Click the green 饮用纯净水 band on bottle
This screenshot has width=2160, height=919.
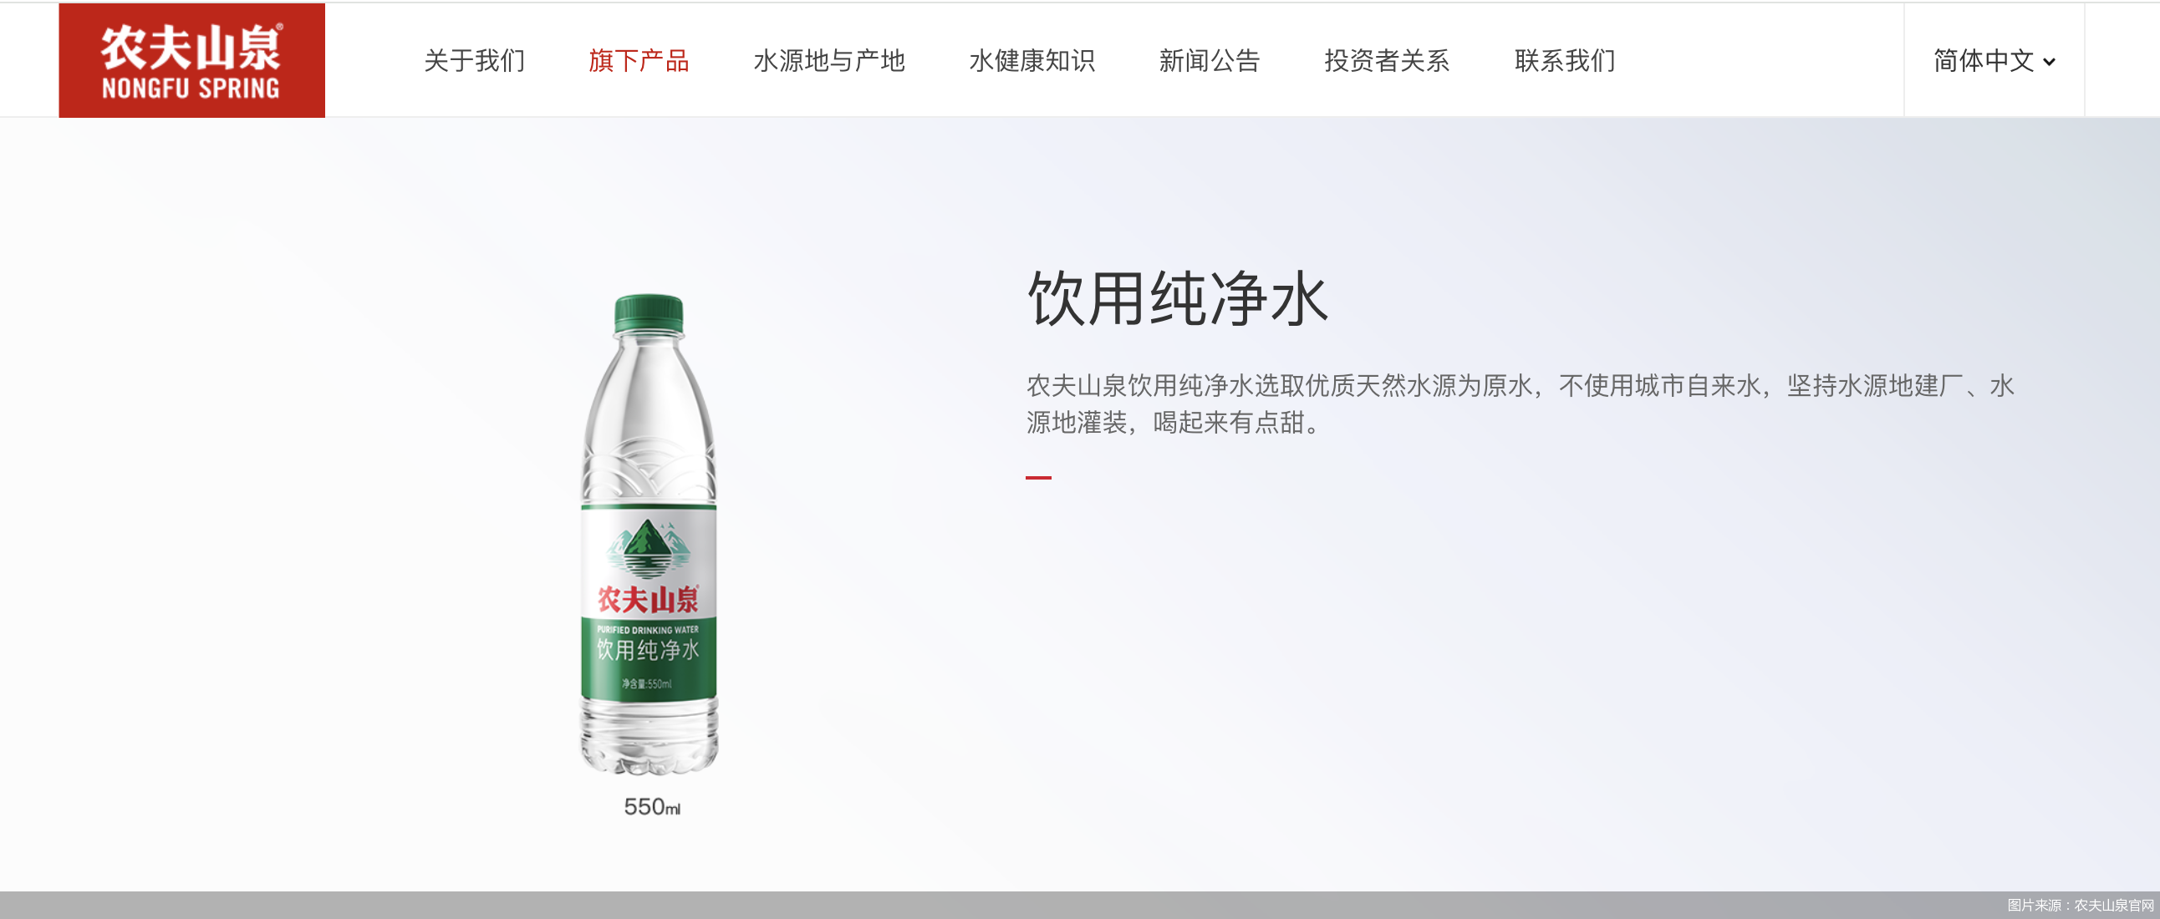point(648,658)
